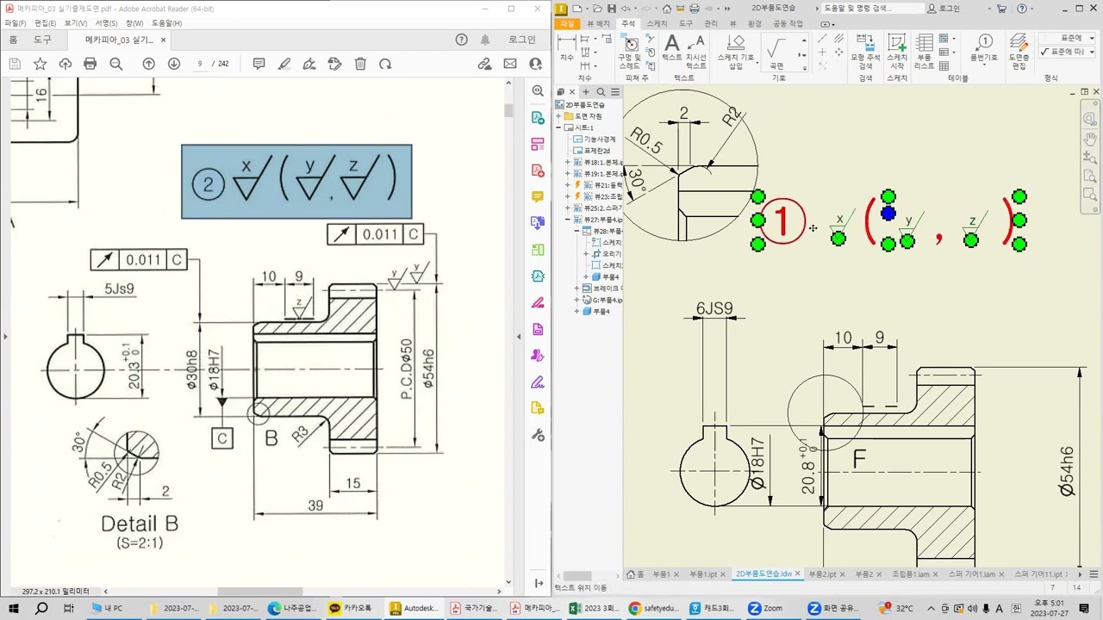Select 기능사경계 item in browser tree
Image resolution: width=1103 pixels, height=620 pixels.
(600, 139)
